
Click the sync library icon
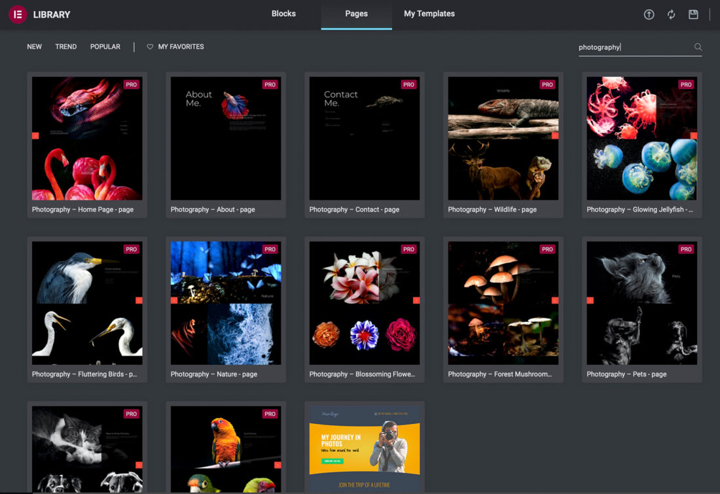tap(671, 14)
